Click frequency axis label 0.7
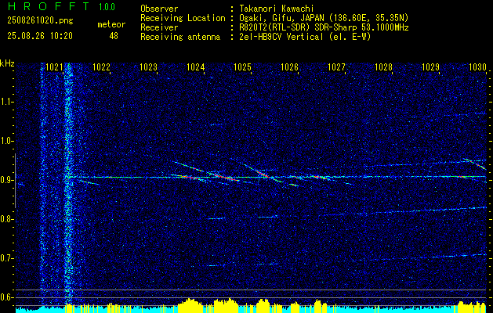Image resolution: width=493 pixels, height=313 pixels. (6, 258)
